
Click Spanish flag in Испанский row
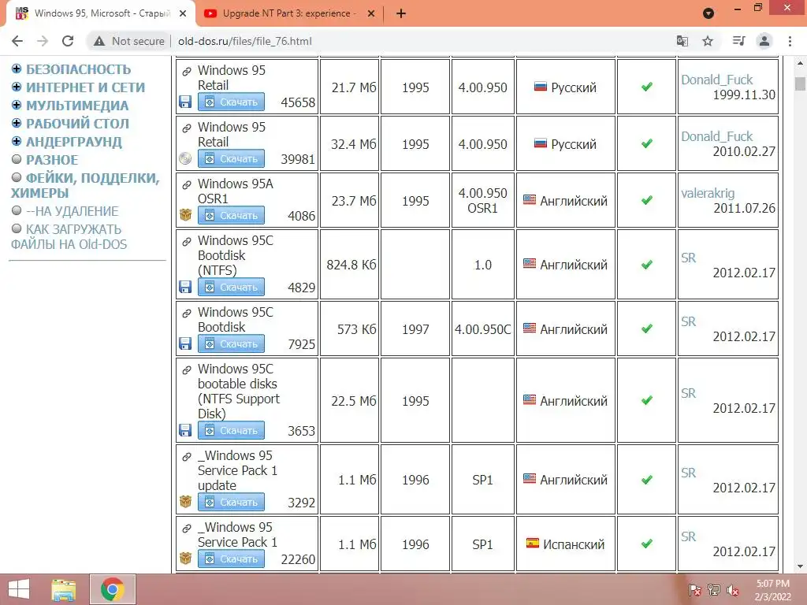coord(533,544)
